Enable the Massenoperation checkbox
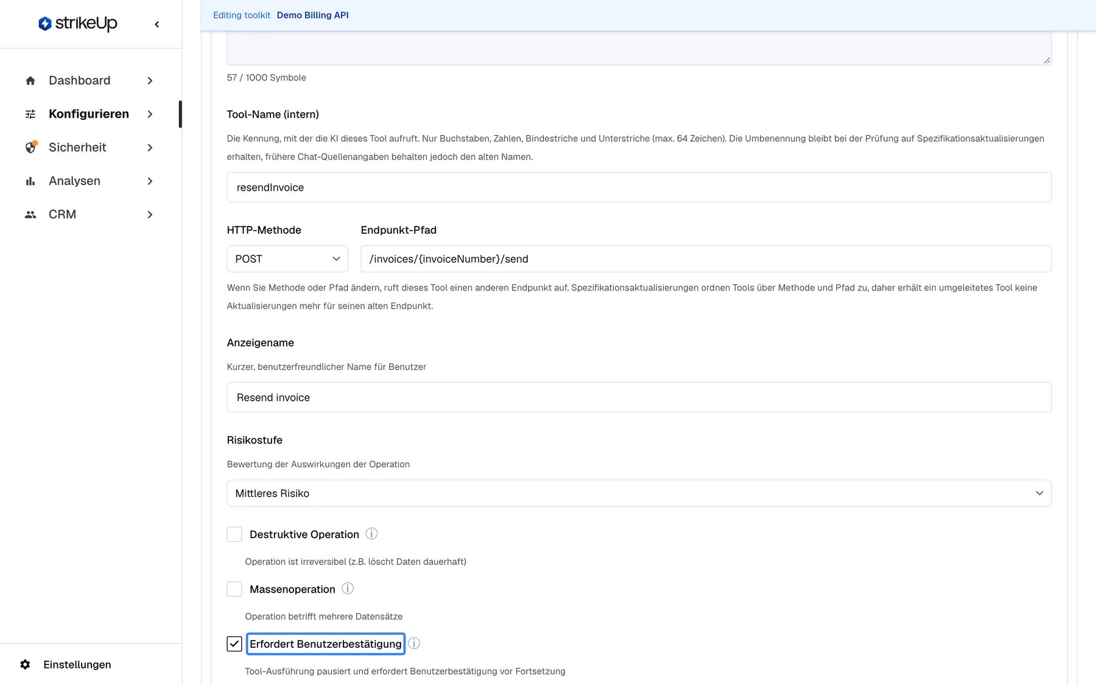The width and height of the screenshot is (1096, 685). 234,589
